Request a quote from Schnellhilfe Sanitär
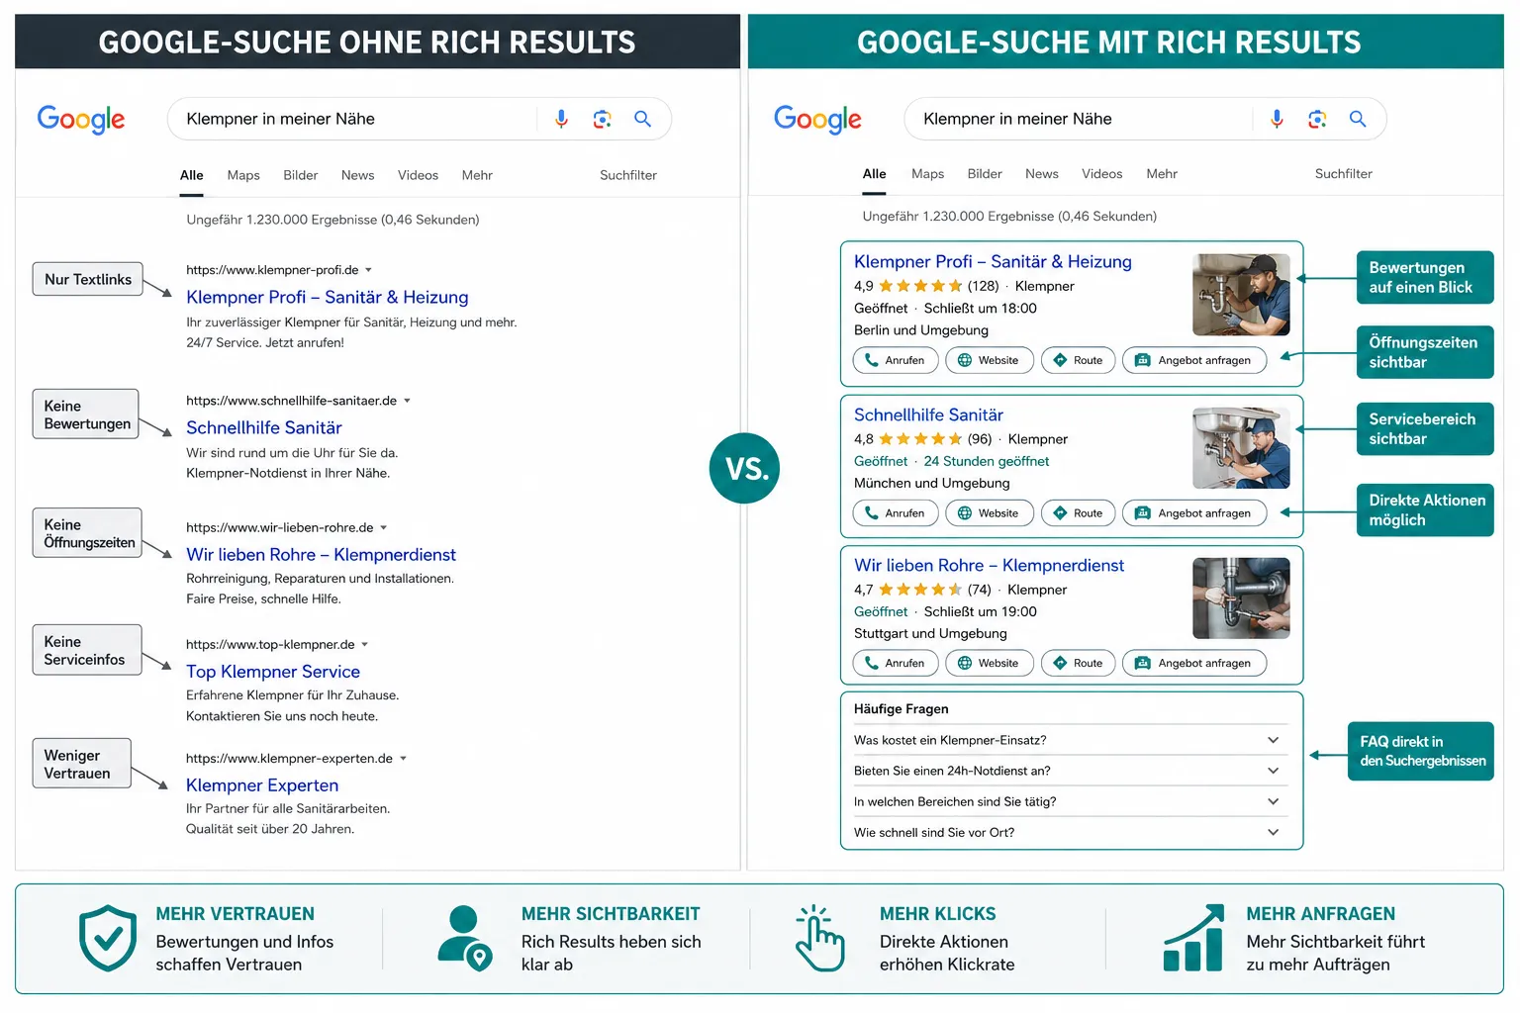Screen dimensions: 1520x1013 coord(1194,513)
